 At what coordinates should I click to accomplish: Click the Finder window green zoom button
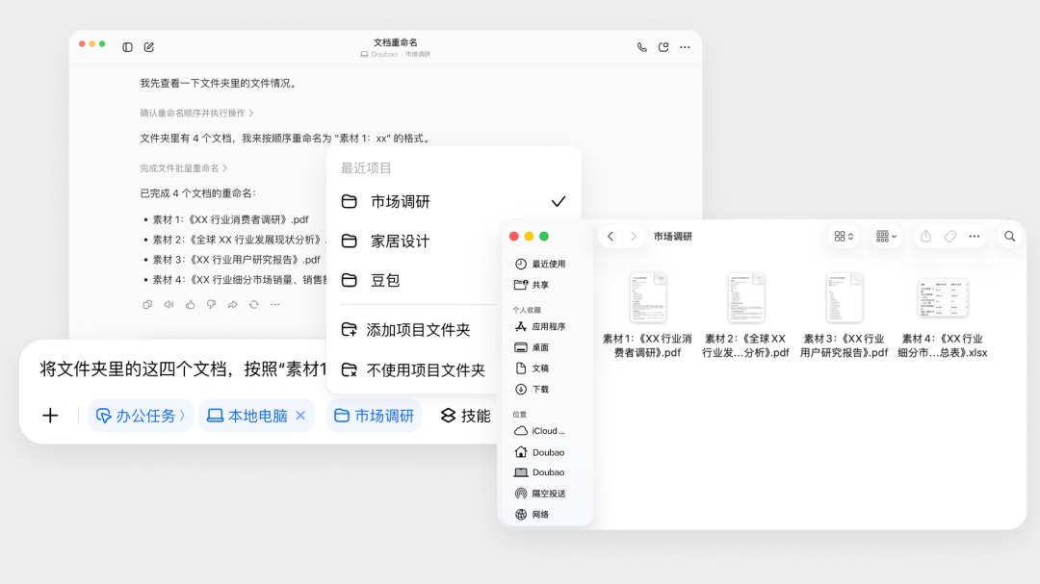click(x=544, y=236)
